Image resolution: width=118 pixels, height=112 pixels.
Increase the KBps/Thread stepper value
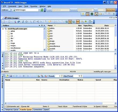81,76
